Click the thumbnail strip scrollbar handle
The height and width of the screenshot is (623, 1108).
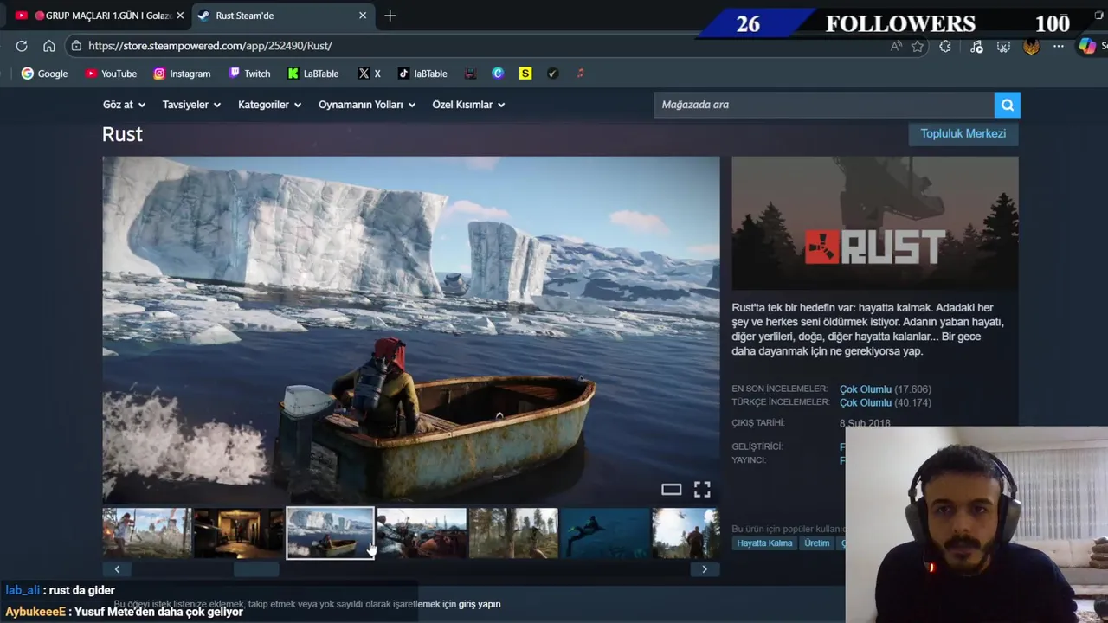coord(256,569)
